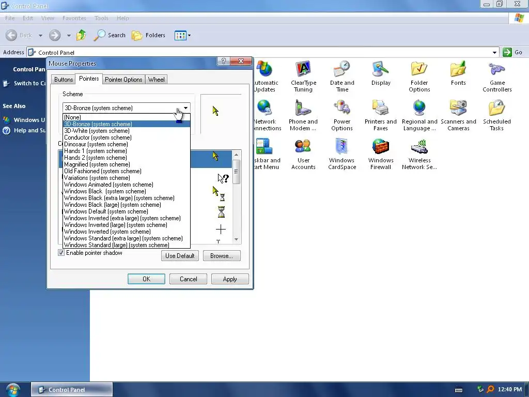
Task: Click the Go button by address bar
Action: [513, 52]
